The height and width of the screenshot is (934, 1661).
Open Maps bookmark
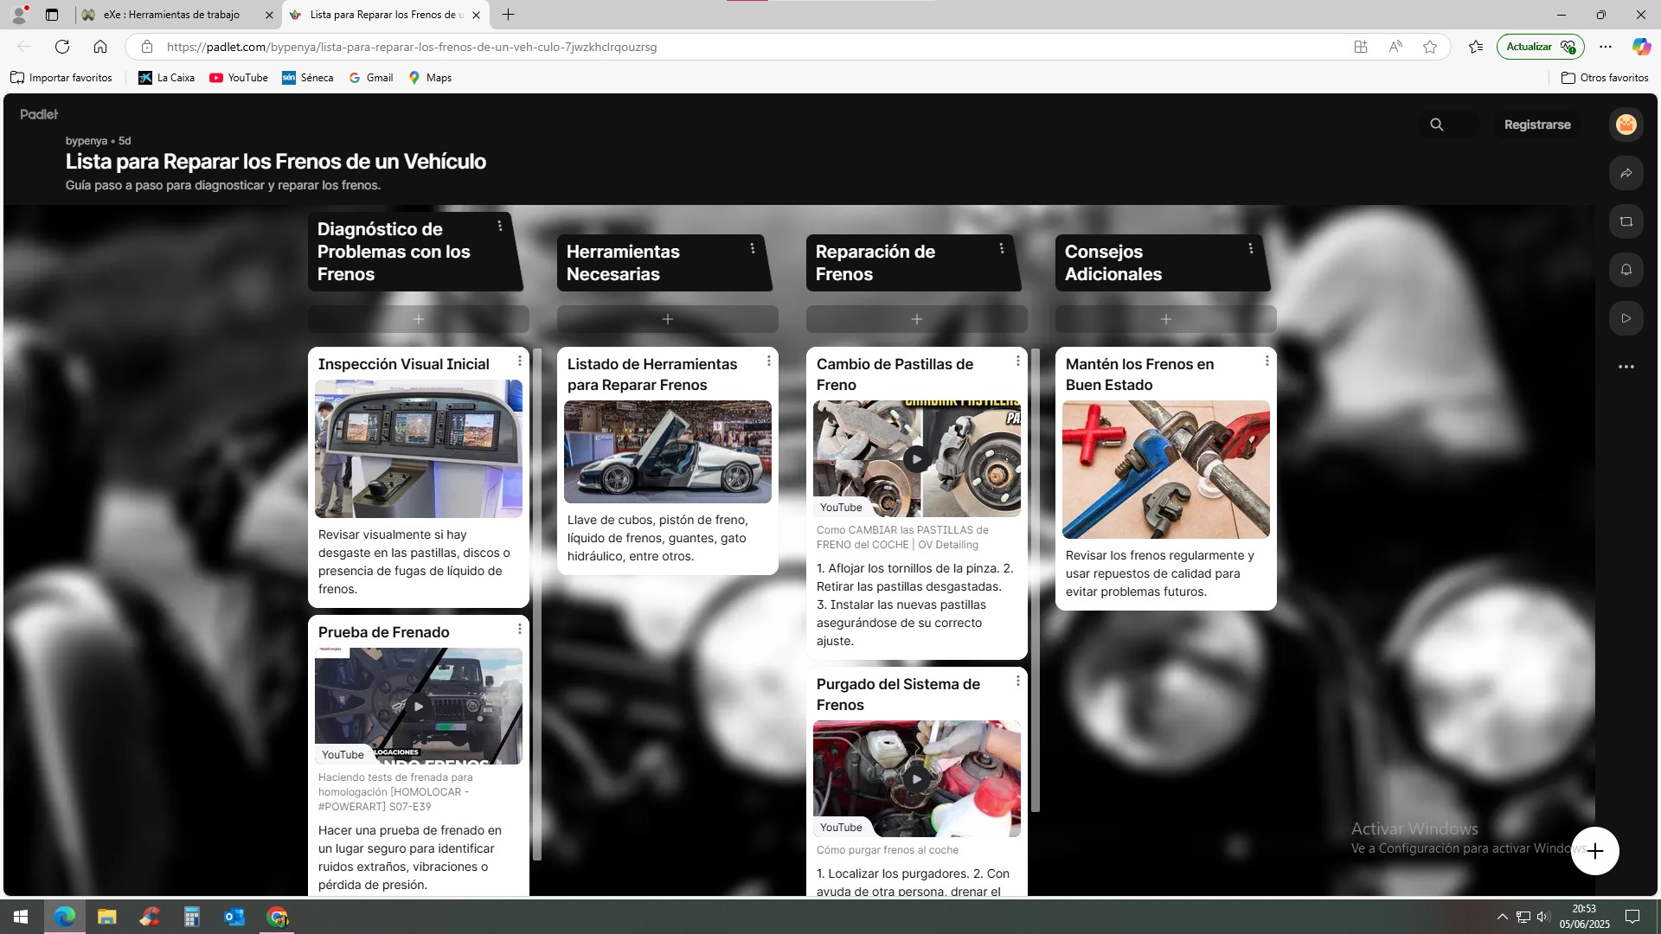click(430, 78)
